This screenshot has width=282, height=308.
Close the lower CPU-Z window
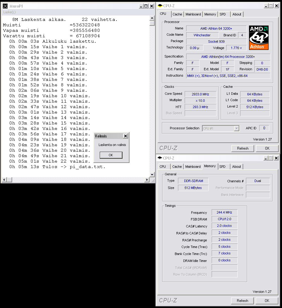pyautogui.click(x=276, y=158)
